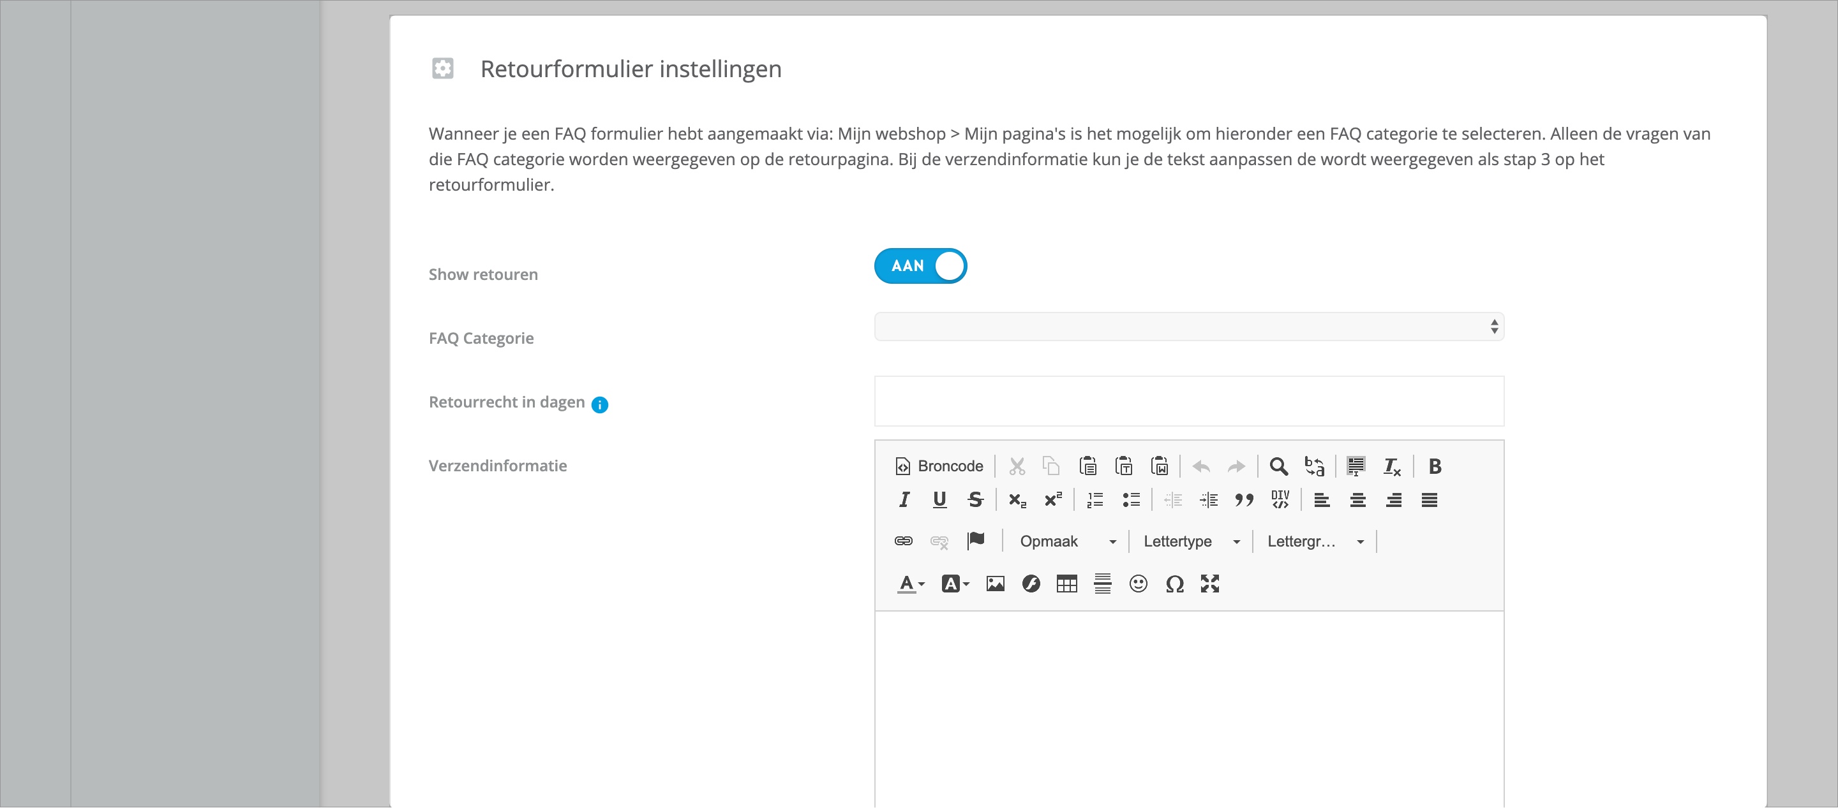Open the text color picker
Image resolution: width=1838 pixels, height=808 pixels.
pos(911,584)
